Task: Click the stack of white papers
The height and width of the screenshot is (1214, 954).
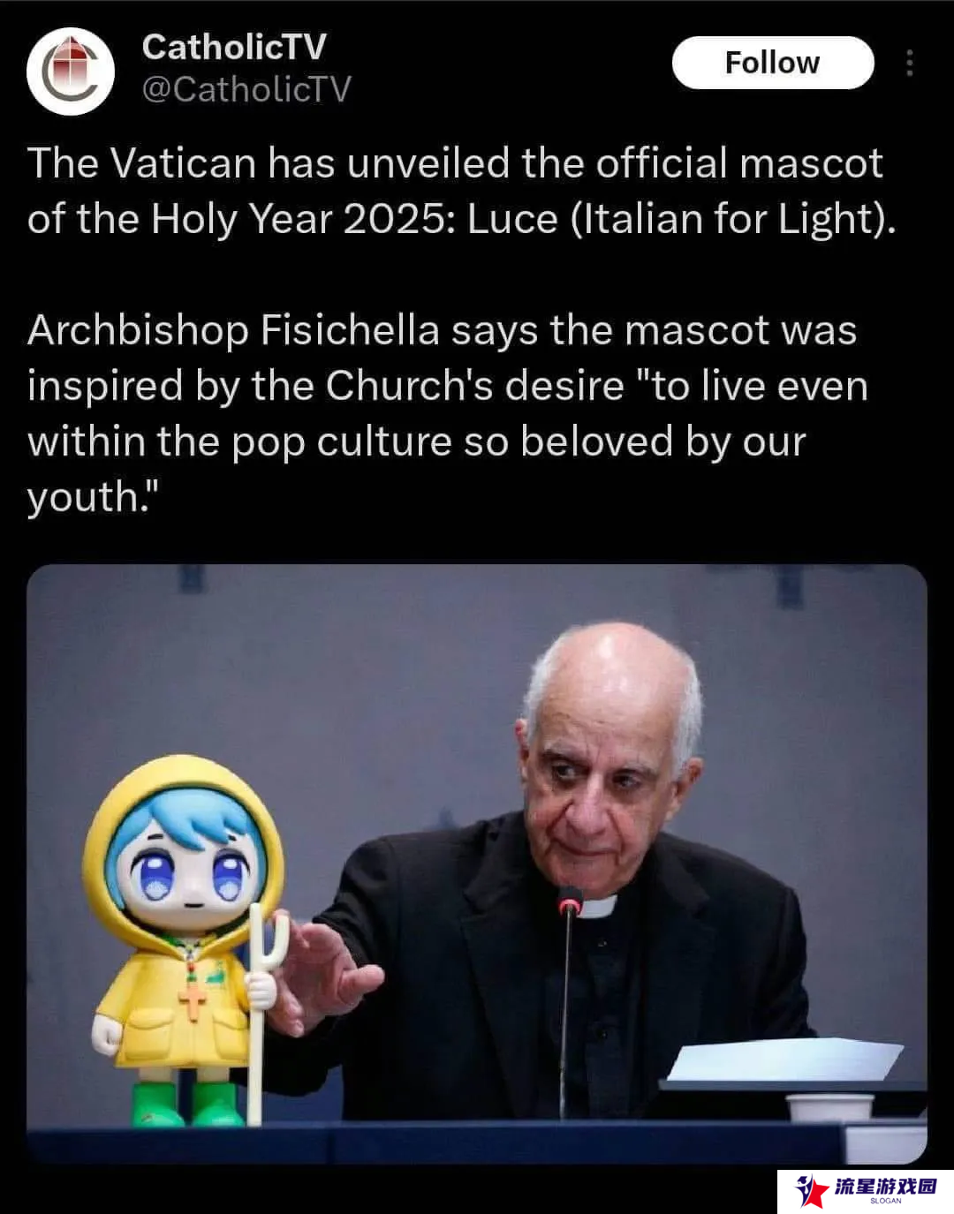Action: [784, 1059]
